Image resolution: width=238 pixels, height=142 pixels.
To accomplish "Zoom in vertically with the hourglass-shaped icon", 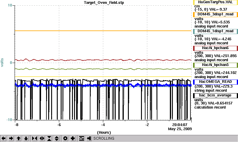I will [x=49, y=138].
